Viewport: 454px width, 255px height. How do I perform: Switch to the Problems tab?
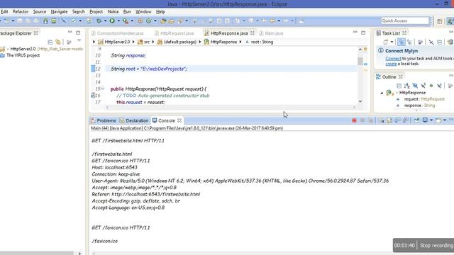tap(104, 120)
